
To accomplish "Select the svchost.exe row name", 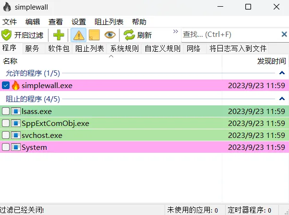I will 42,136.
